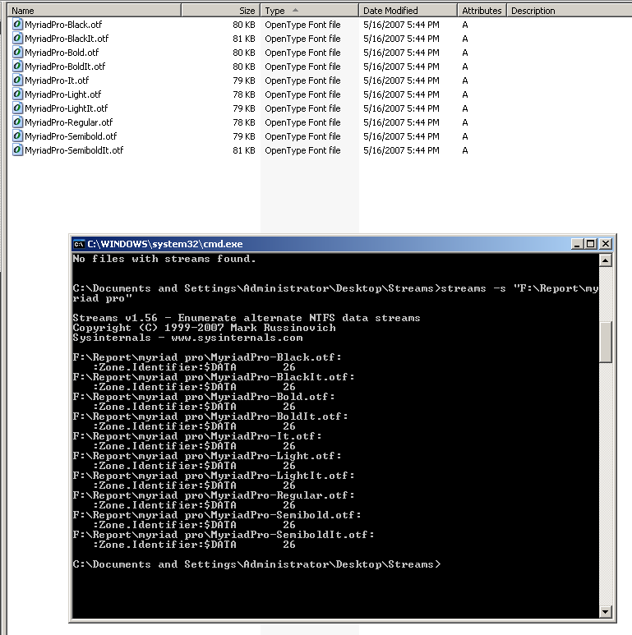Click the MyriadPro-Light.otf file icon
Screen dimensions: 632x635
[17, 94]
